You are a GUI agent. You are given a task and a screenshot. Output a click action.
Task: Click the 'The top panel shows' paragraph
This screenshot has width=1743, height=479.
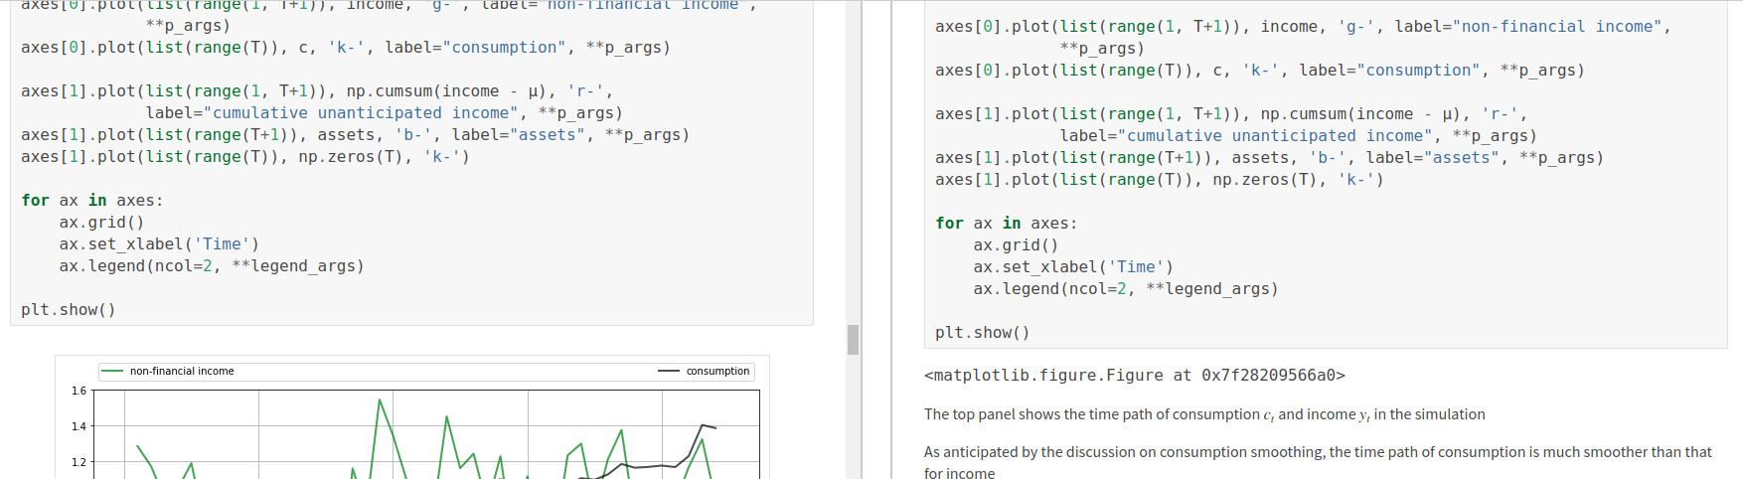click(x=1204, y=414)
